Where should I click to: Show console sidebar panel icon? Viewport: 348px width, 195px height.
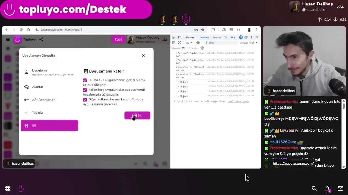tap(174, 43)
